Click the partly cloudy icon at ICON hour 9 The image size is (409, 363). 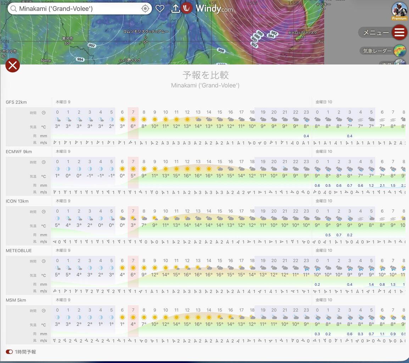155,218
